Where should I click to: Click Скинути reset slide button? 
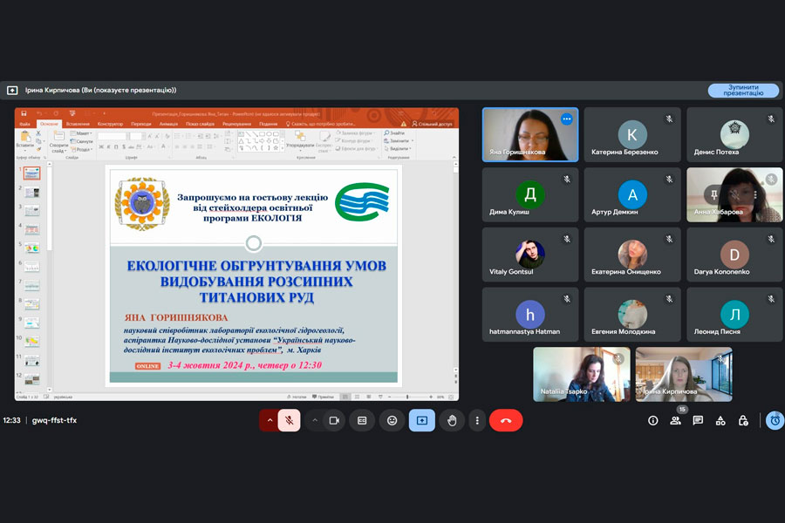[x=82, y=141]
